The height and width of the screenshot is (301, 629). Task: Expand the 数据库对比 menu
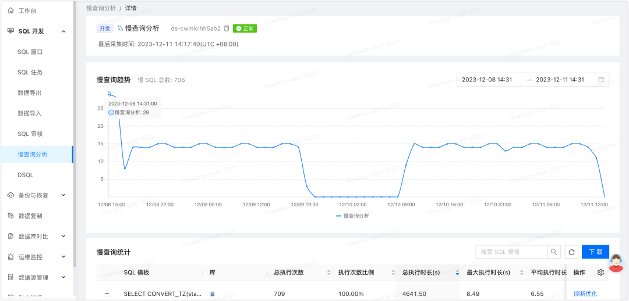point(63,236)
